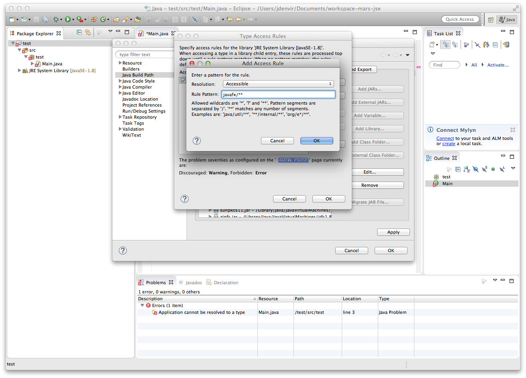Click the type filter text field
This screenshot has height=378, width=526.
[145, 55]
